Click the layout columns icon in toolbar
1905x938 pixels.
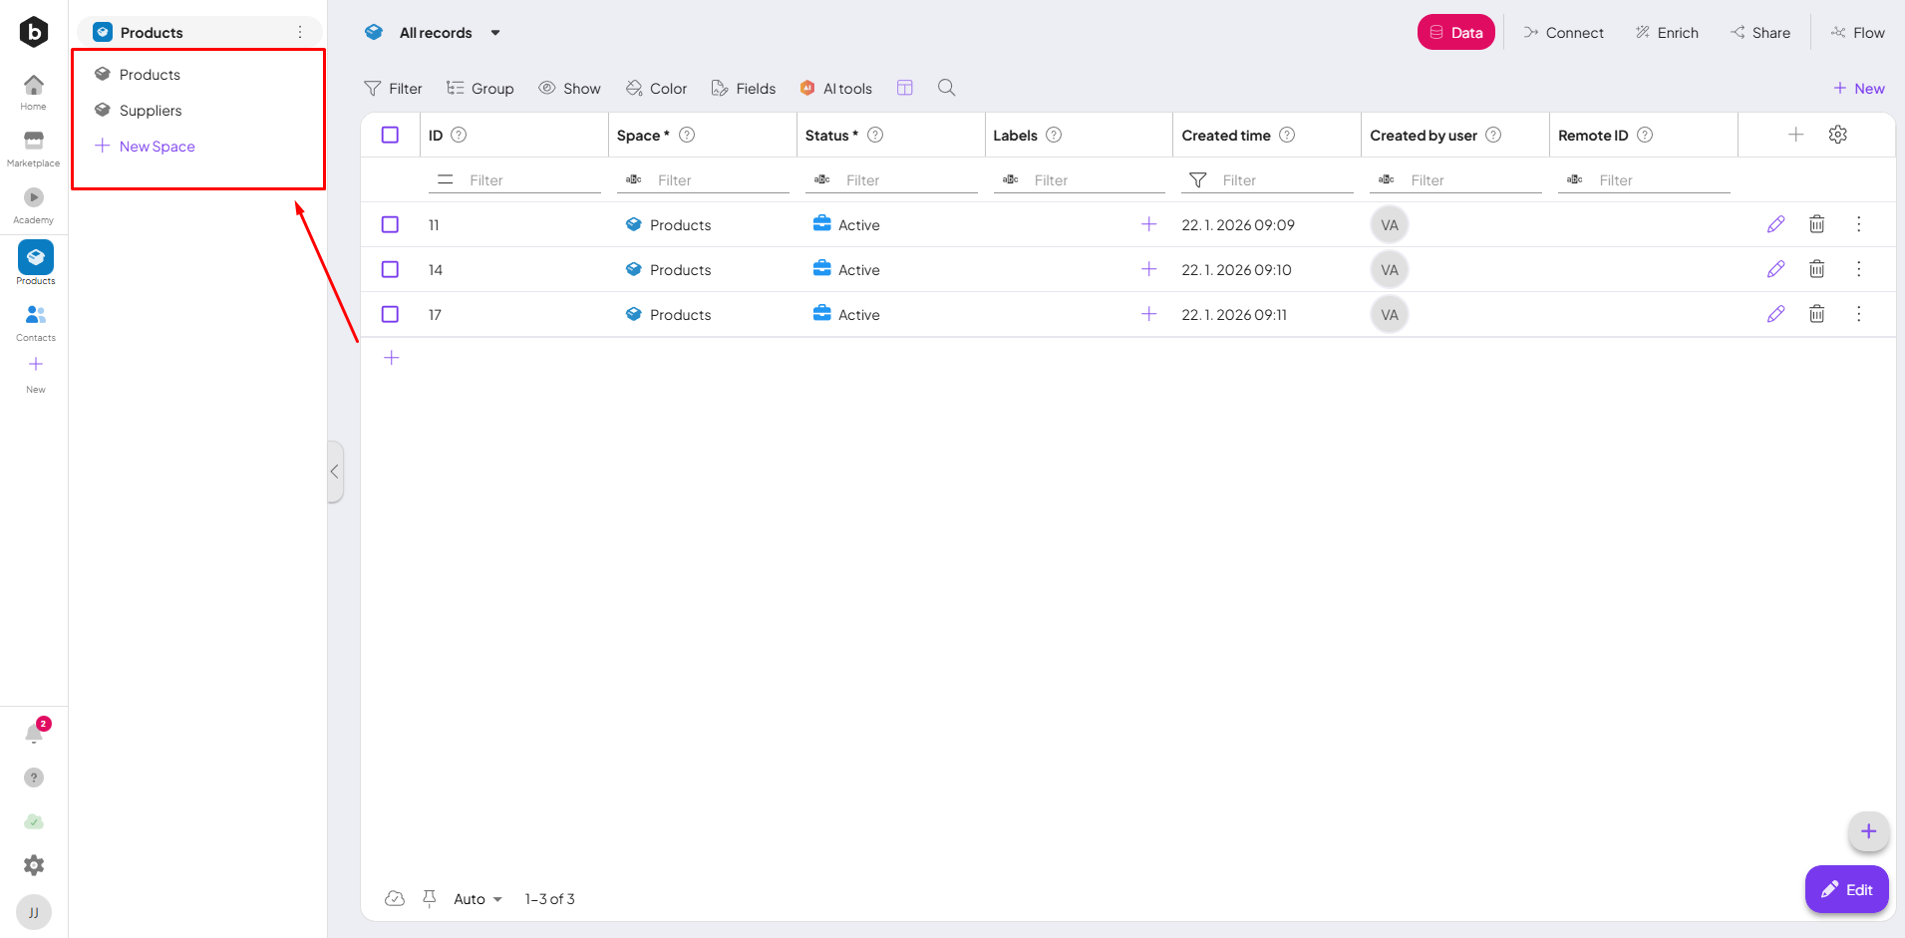pos(904,88)
